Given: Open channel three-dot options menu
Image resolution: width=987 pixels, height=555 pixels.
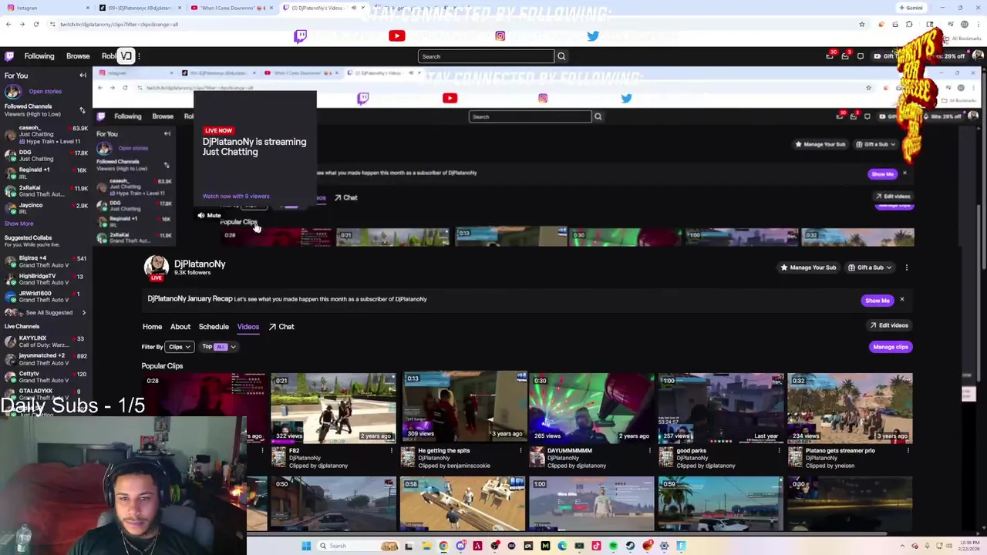Looking at the screenshot, I should 907,267.
